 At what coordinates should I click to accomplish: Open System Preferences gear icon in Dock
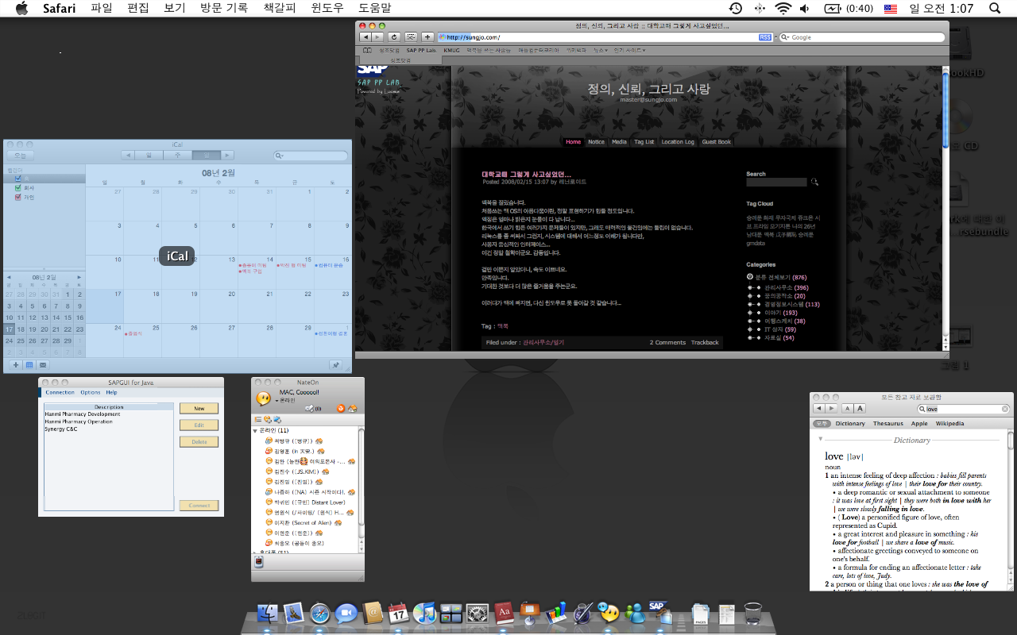point(477,614)
